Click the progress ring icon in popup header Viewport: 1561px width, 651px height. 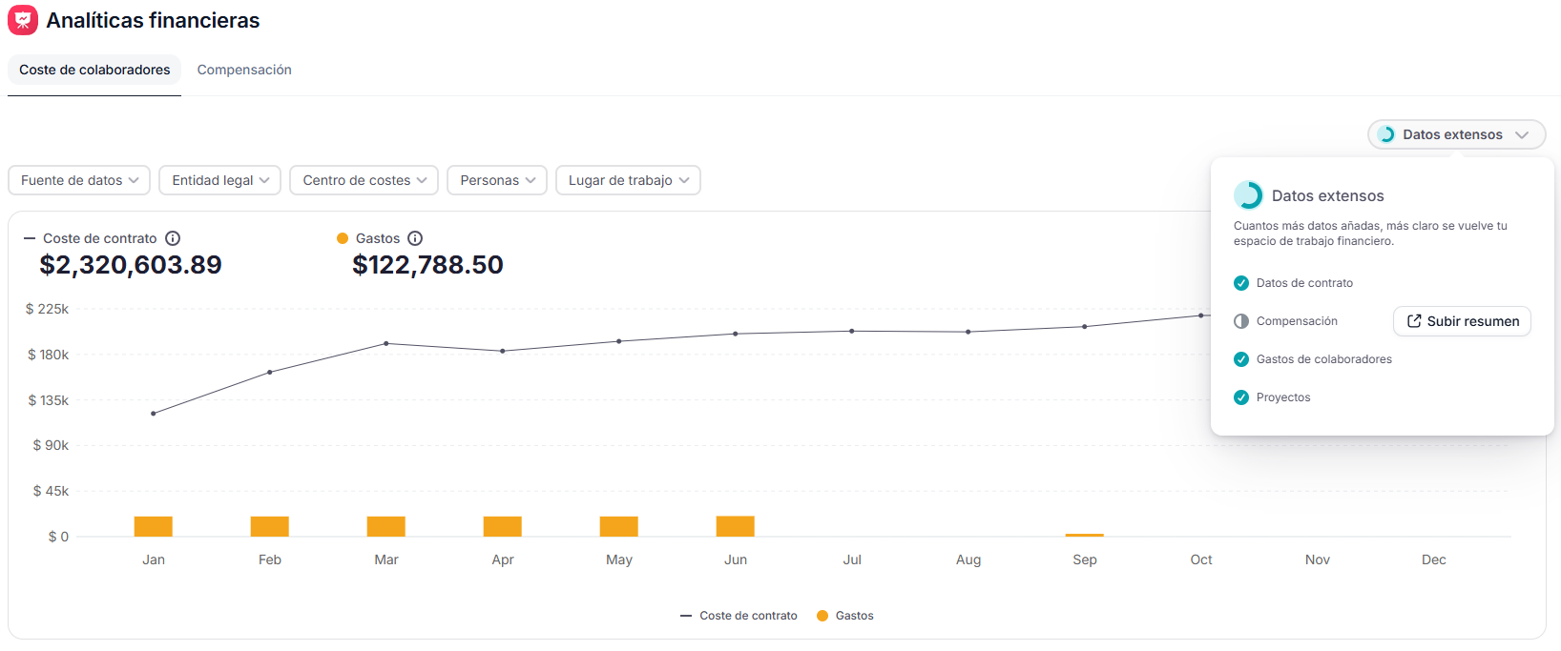pos(1248,195)
